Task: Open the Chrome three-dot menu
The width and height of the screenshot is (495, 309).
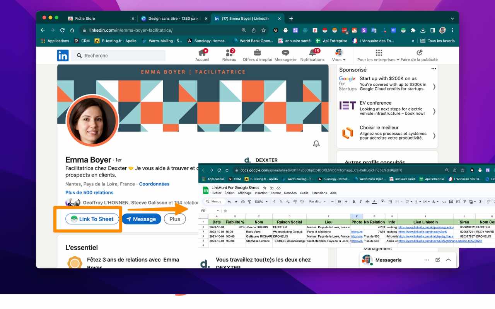Action: pyautogui.click(x=452, y=30)
